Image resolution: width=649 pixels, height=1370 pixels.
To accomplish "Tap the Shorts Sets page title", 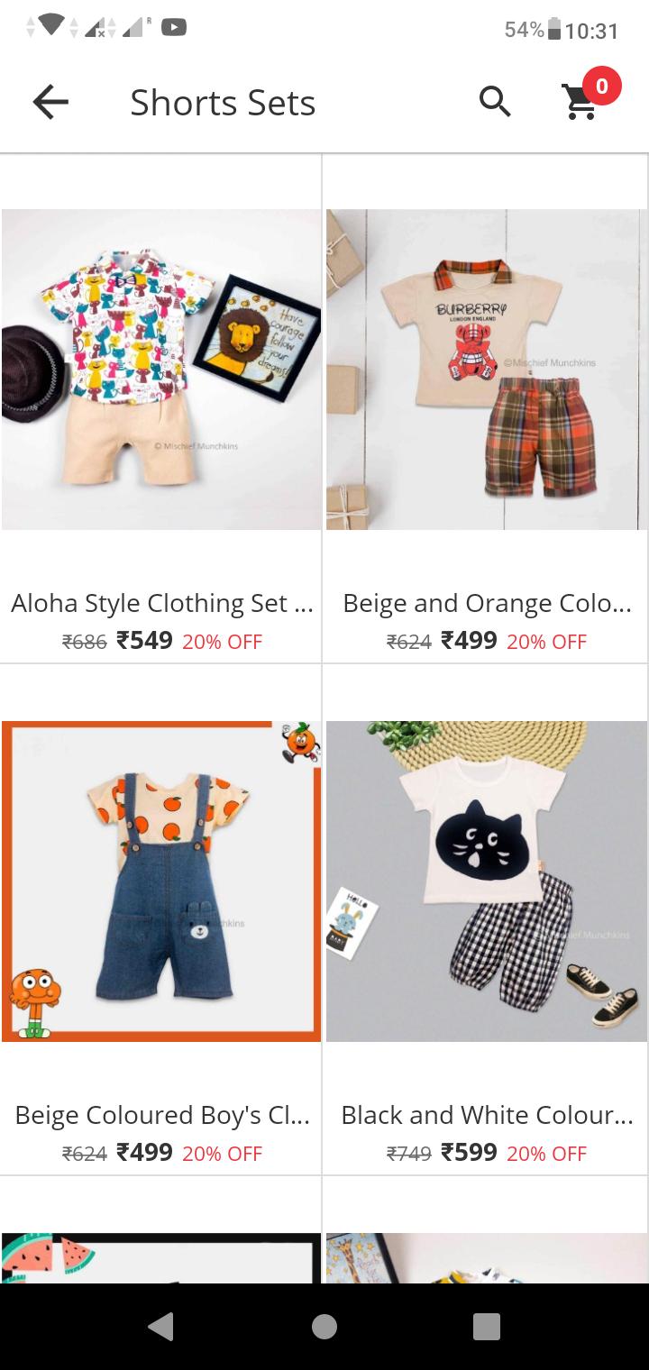I will pos(223,103).
